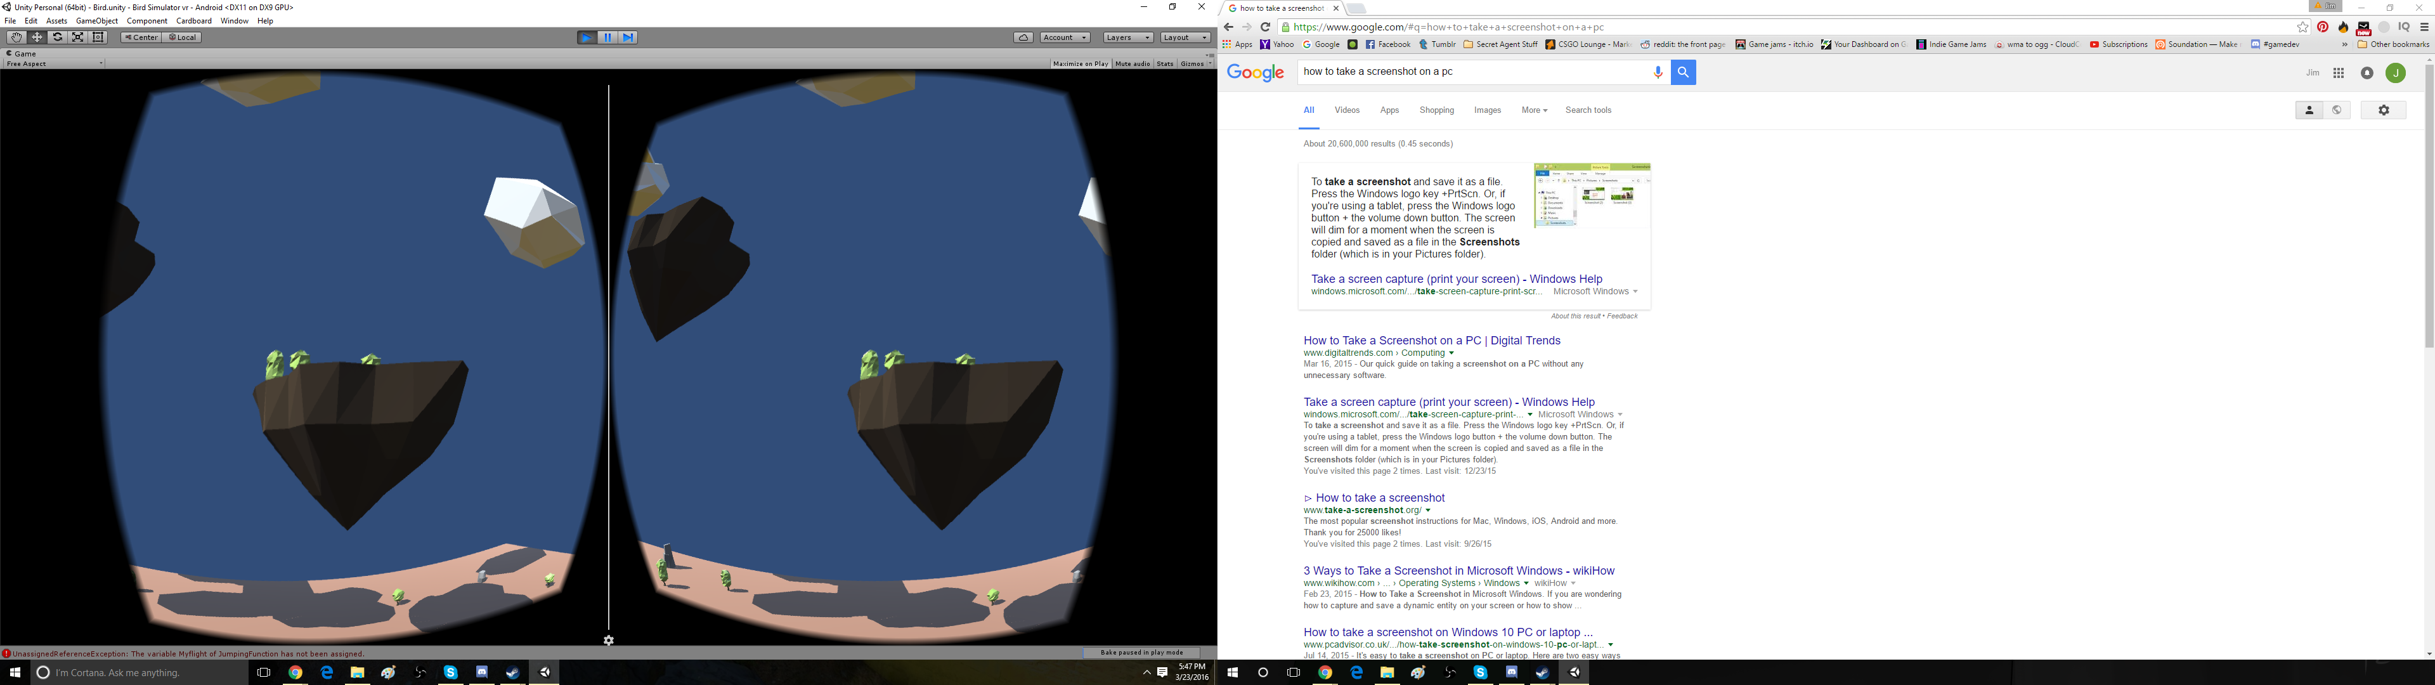Image resolution: width=2435 pixels, height=685 pixels.
Task: Select the Rotate tool
Action: (x=58, y=38)
